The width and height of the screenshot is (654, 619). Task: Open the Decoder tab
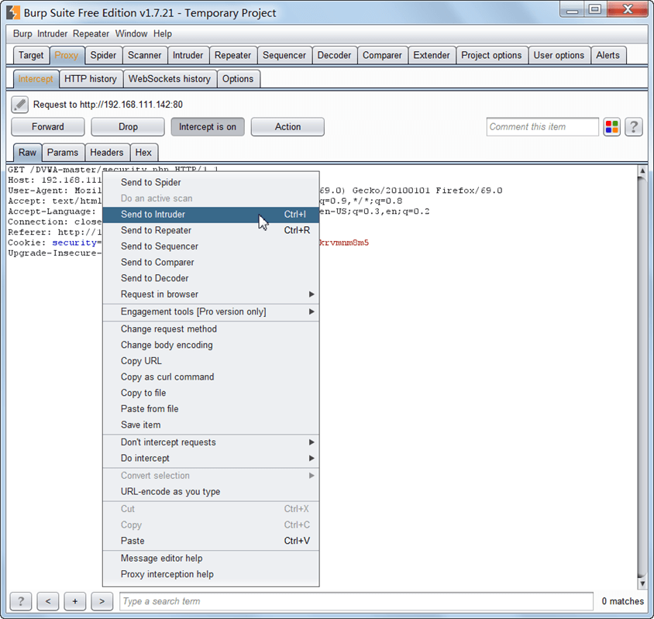(x=334, y=55)
